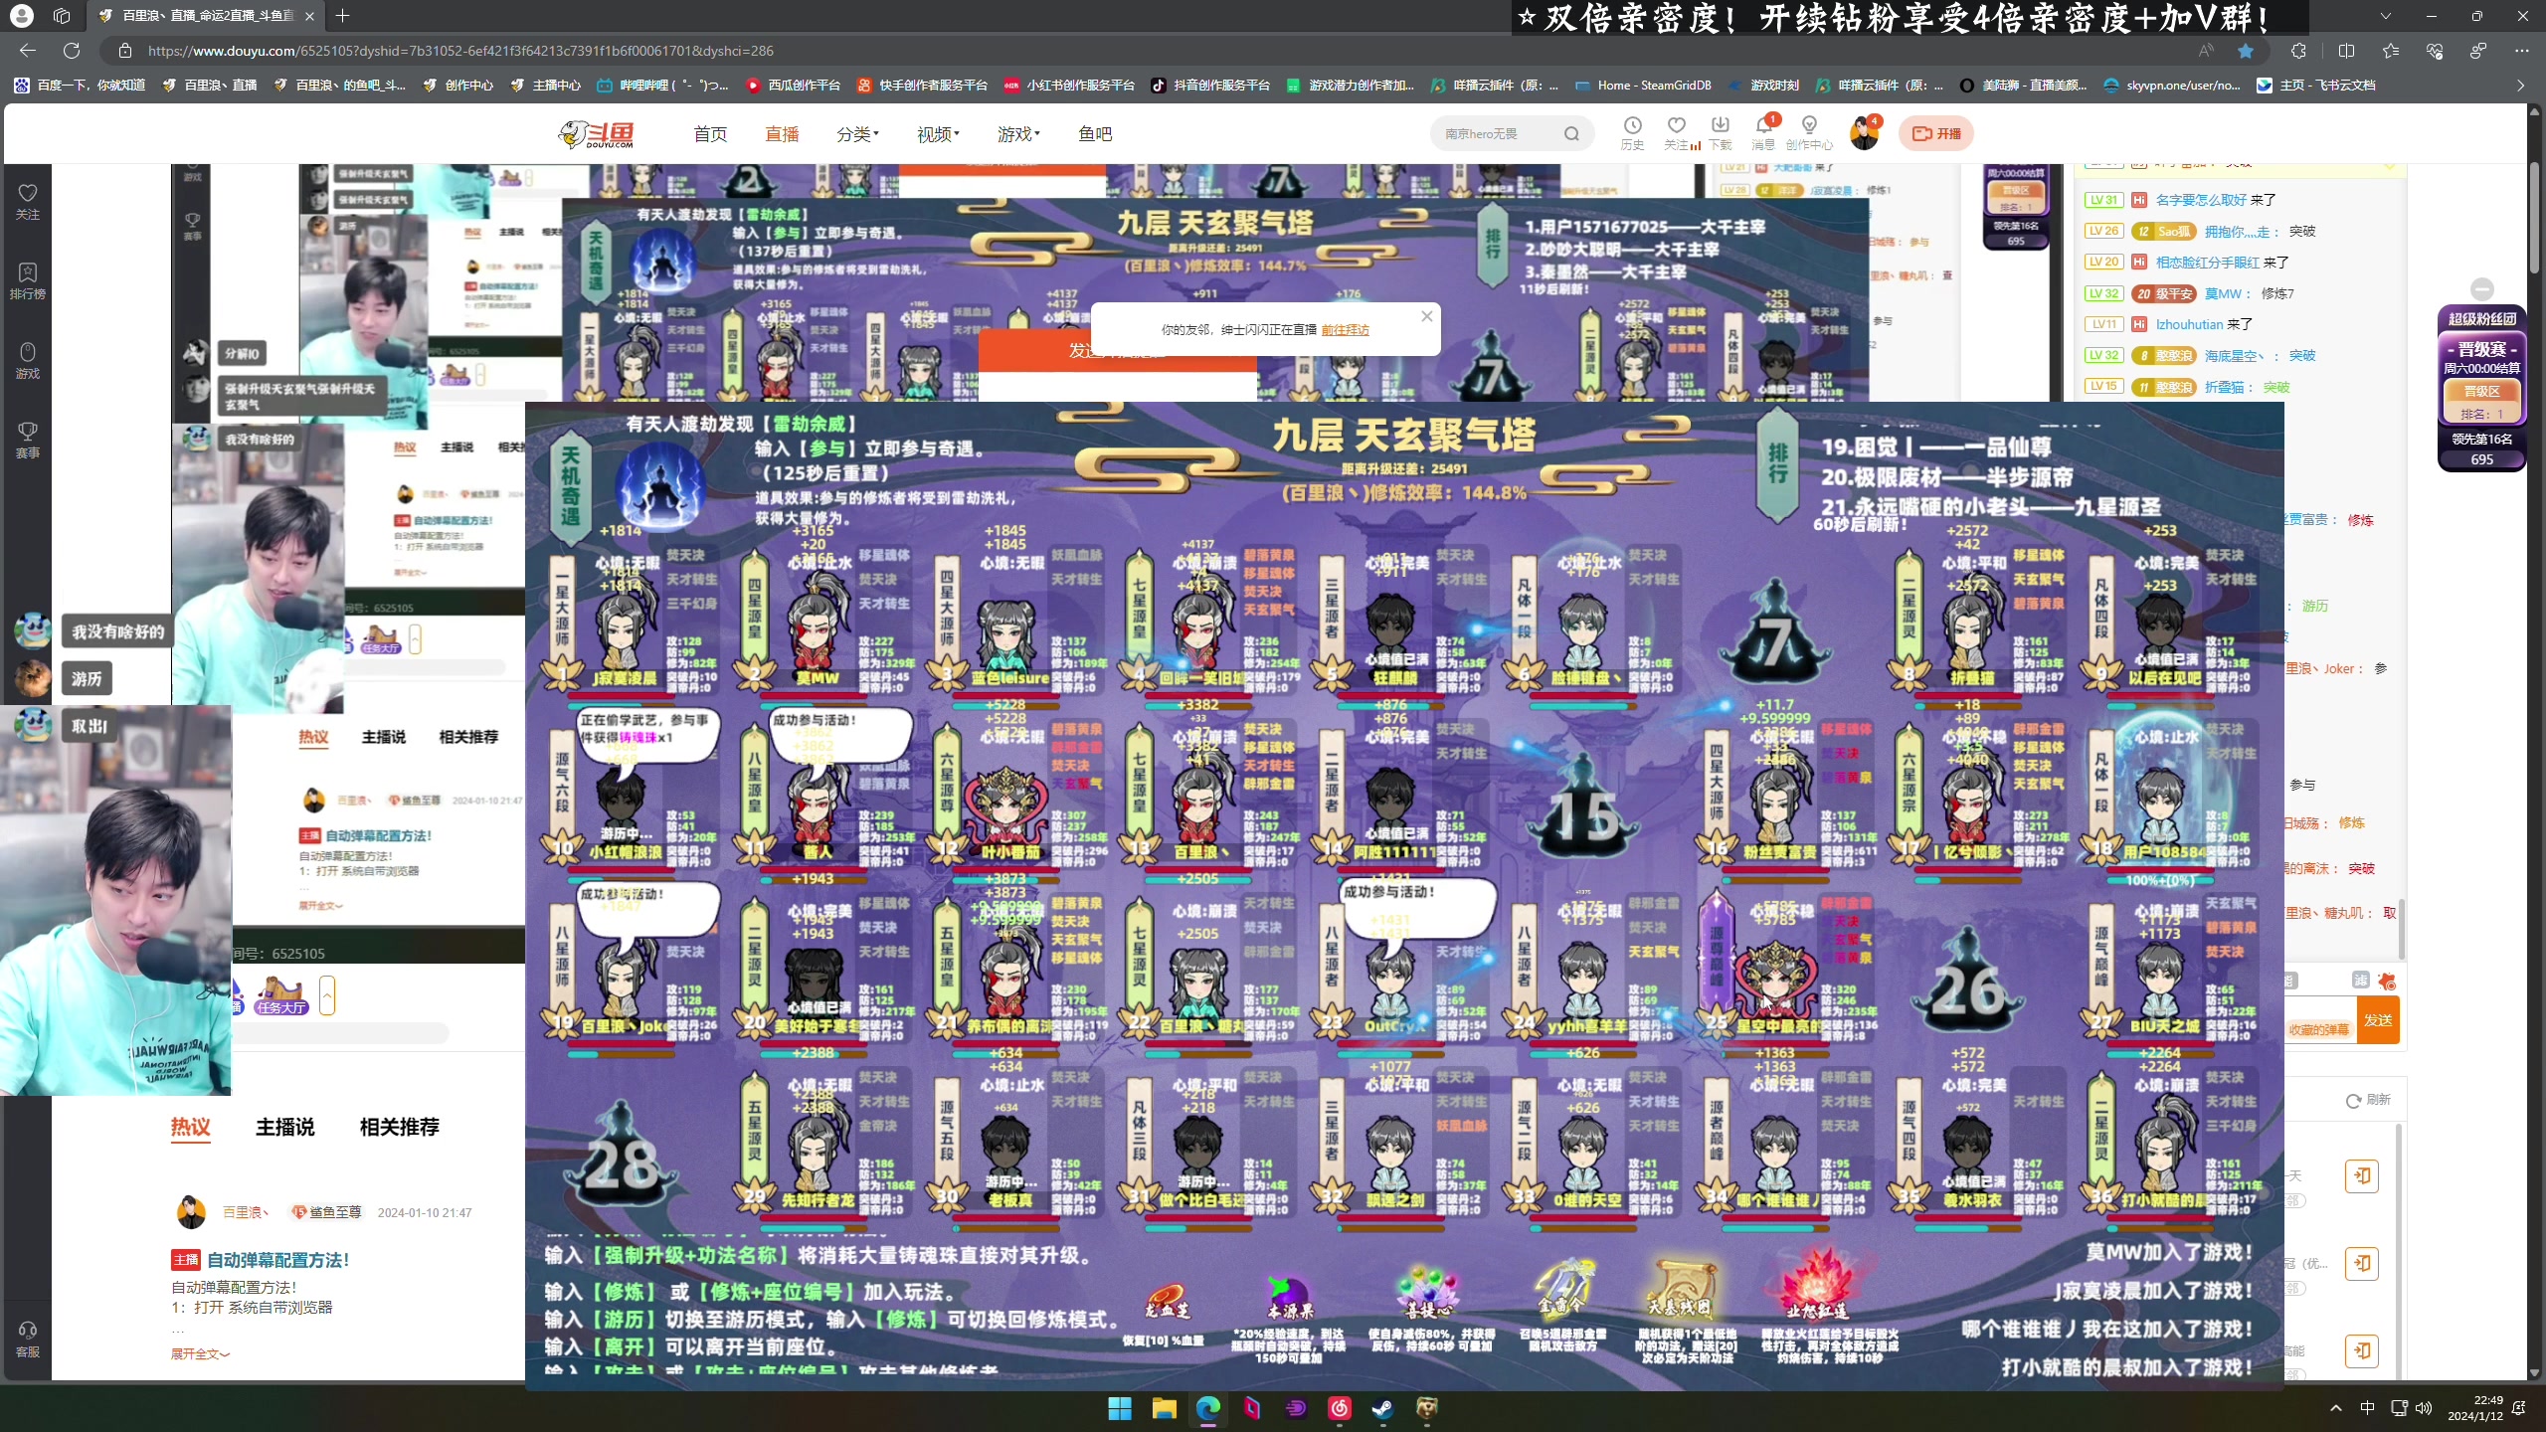Click the 关注 heart icon in header
The height and width of the screenshot is (1432, 2546).
(1677, 125)
